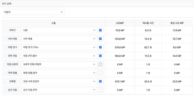The width and height of the screenshot is (194, 96).
Task: Click the 재사용 시간 column header
Action: pos(148,23)
